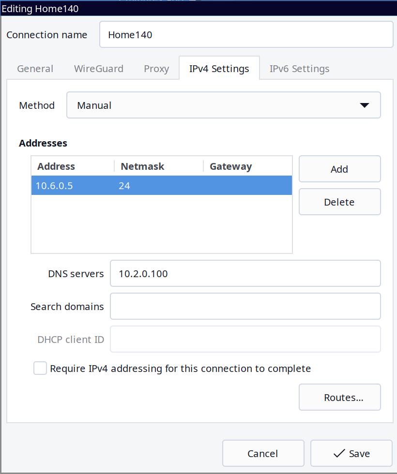Open the Routes dialog
The width and height of the screenshot is (397, 474).
[x=339, y=398]
